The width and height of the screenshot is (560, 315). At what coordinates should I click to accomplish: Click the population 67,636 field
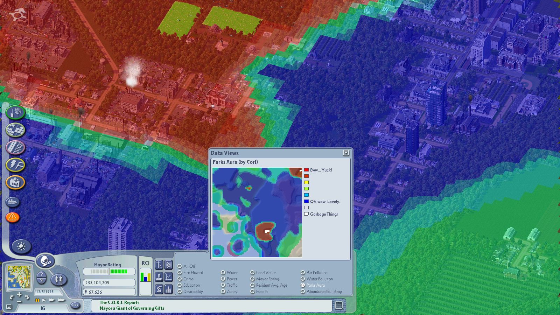(109, 292)
